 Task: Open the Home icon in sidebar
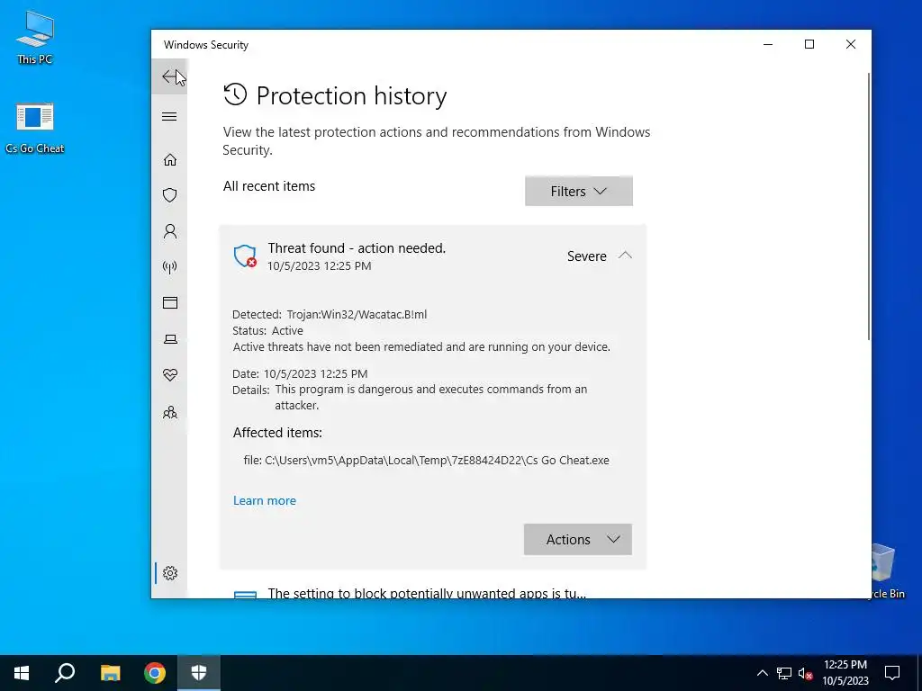pos(170,160)
